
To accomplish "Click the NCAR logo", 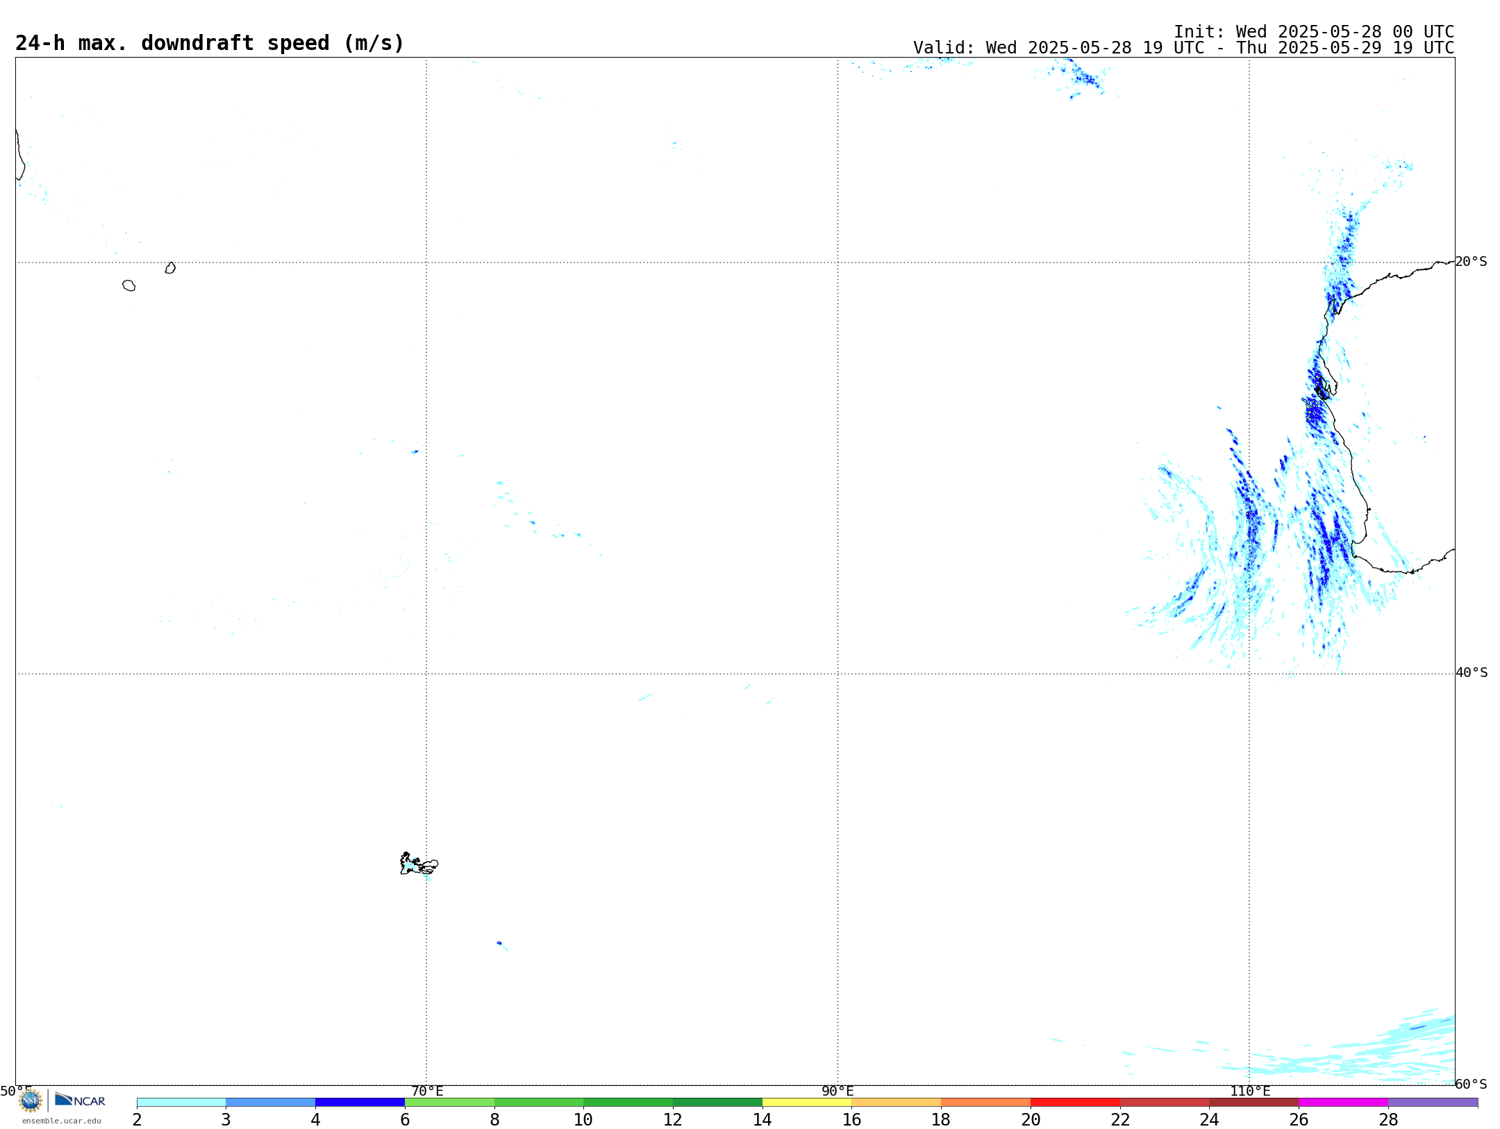I will click(80, 1100).
